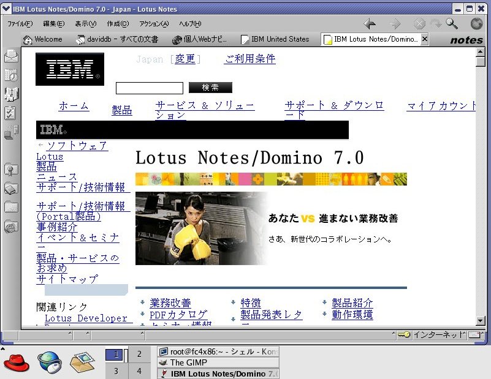Open the Search magnifier icon
This screenshot has width=491, height=379.
[452, 24]
